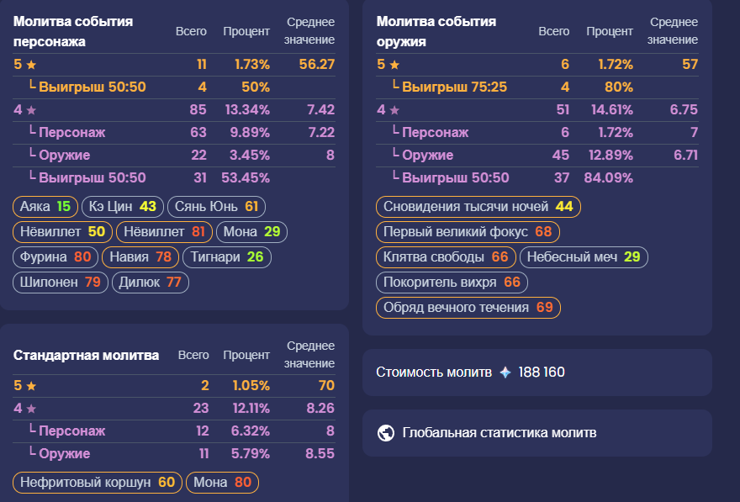
Task: Click the Стоимость молитв label
Action: point(434,372)
